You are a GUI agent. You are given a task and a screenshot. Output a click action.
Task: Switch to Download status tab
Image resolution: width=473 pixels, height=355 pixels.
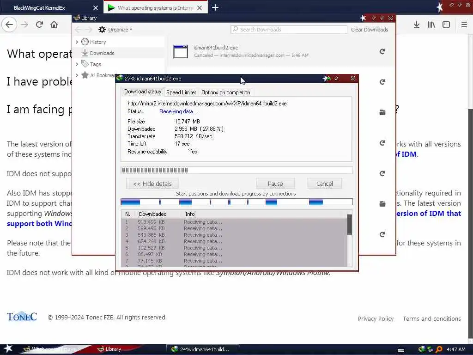pyautogui.click(x=142, y=92)
